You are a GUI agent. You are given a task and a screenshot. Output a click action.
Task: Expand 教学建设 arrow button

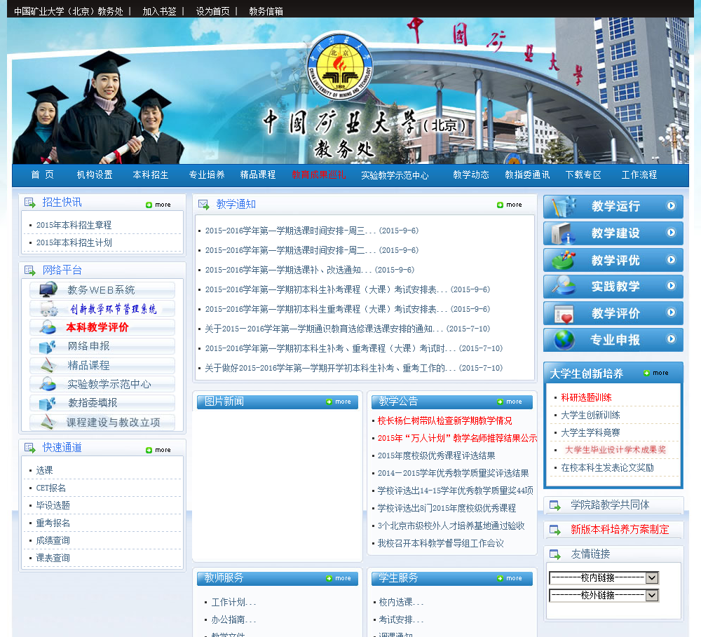coord(671,233)
